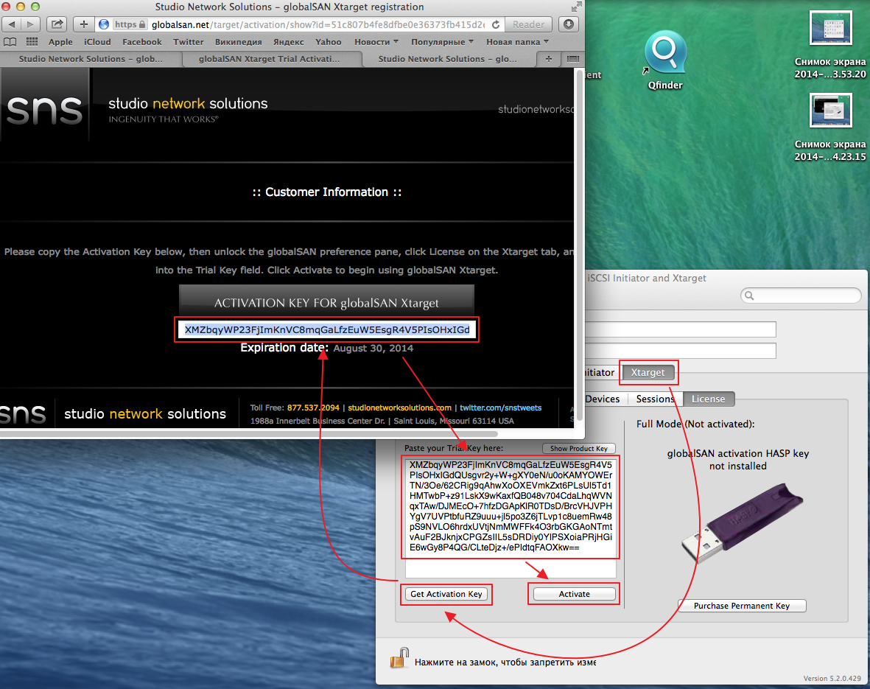Click the Safari horizontal scrollbar

248,433
